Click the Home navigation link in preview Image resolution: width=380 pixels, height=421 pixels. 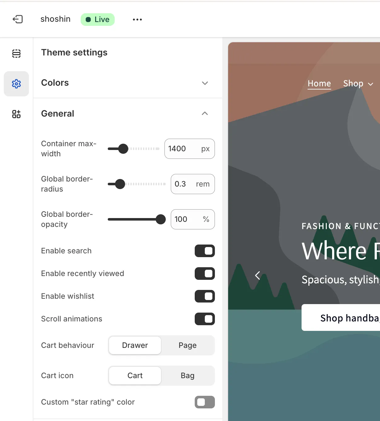(x=319, y=84)
